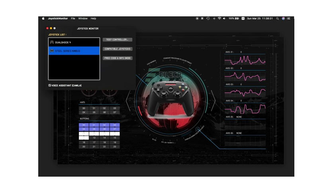
Task: Click Hats cell 05
Action: tap(94, 112)
